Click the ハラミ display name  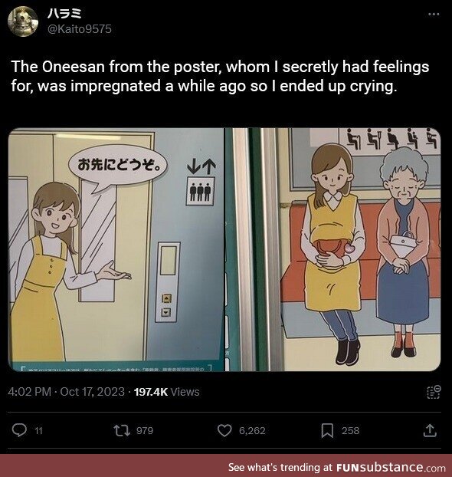[64, 14]
